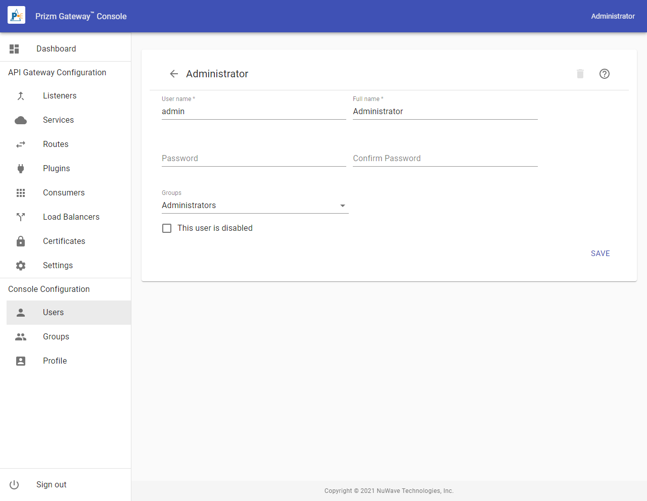
Task: Select the Groups item under Console Configuration
Action: tap(56, 337)
